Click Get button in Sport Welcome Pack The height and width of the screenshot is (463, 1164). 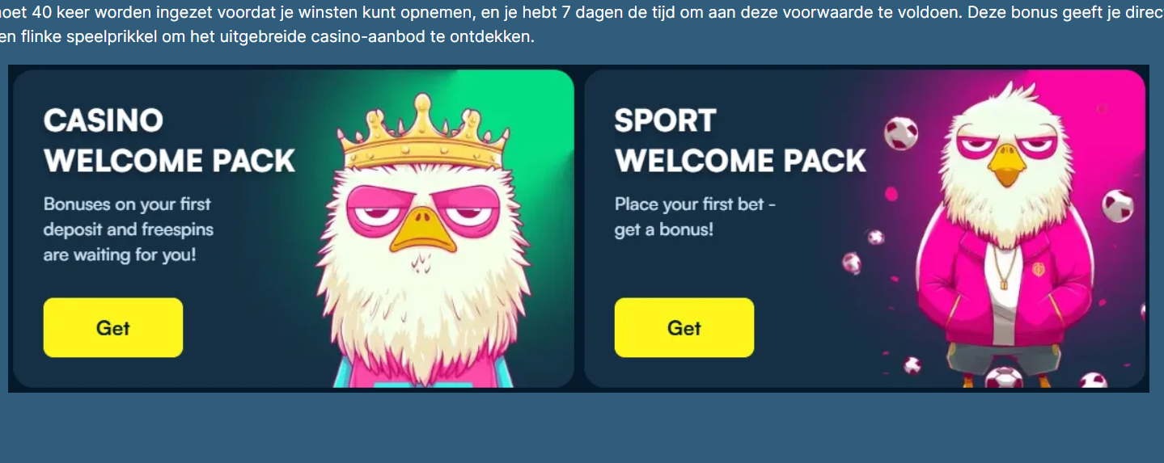[x=684, y=327]
